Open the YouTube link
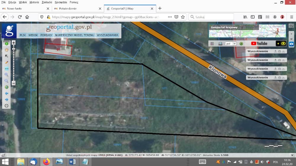Viewport: 296px width, 166px height. pyautogui.click(x=259, y=44)
